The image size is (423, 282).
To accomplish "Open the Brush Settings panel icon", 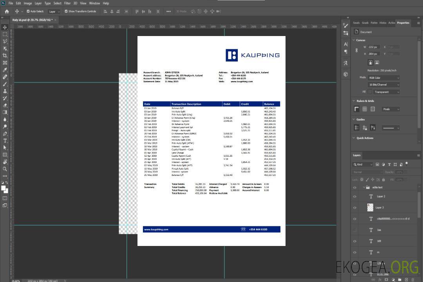I will point(345,25).
